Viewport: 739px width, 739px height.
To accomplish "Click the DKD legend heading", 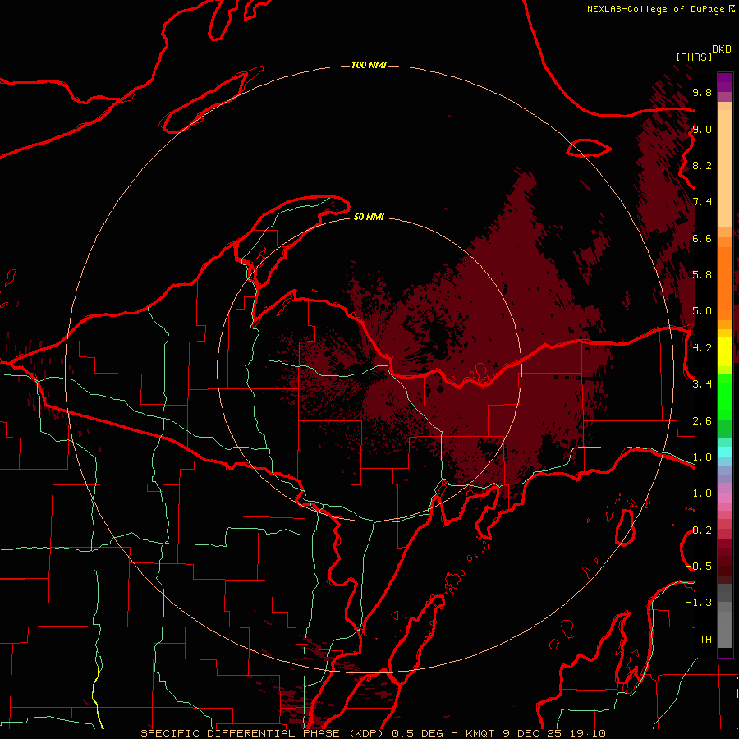I will 722,49.
